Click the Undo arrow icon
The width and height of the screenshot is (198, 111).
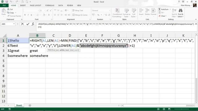11,2
